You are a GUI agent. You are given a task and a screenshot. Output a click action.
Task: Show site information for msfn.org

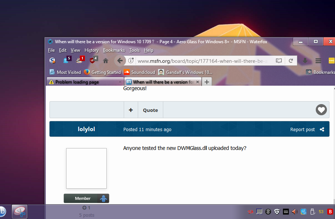(x=131, y=61)
